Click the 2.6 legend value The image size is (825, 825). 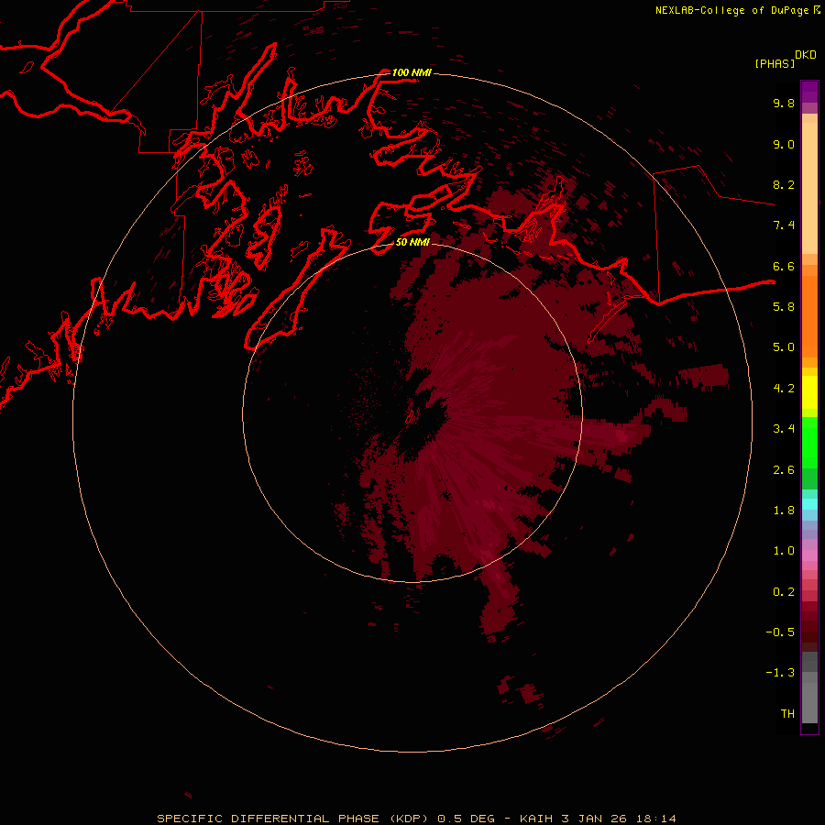(x=784, y=470)
